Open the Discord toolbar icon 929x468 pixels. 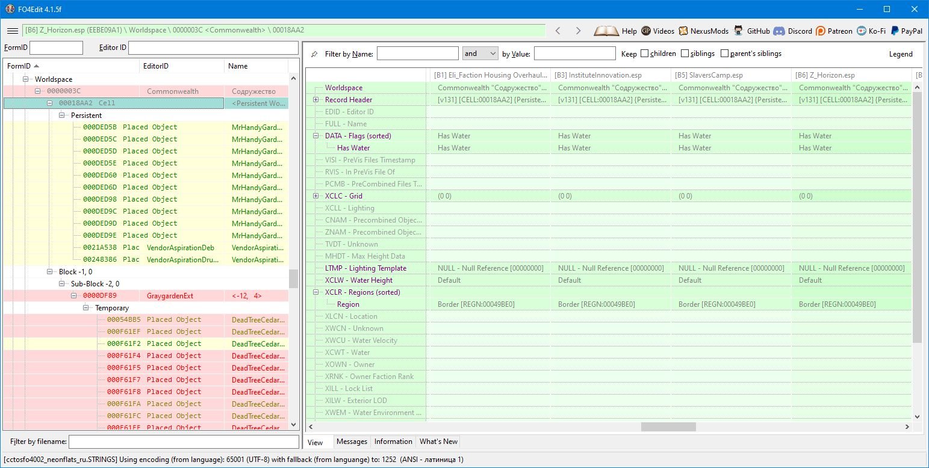[x=779, y=31]
